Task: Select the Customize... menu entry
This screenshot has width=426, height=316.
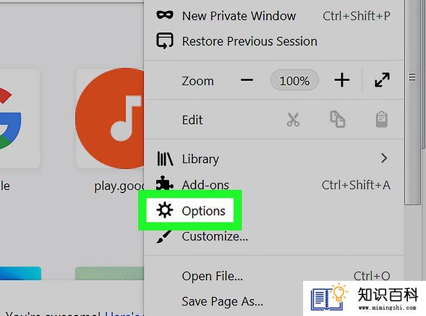Action: 215,236
